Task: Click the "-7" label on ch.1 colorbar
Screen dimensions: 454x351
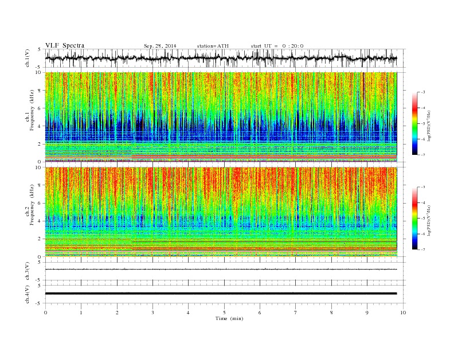Action: tap(423, 155)
